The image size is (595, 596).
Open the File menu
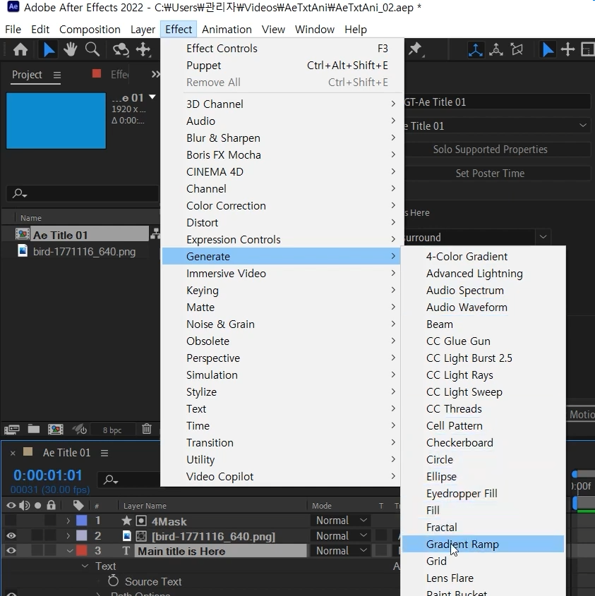pyautogui.click(x=13, y=29)
